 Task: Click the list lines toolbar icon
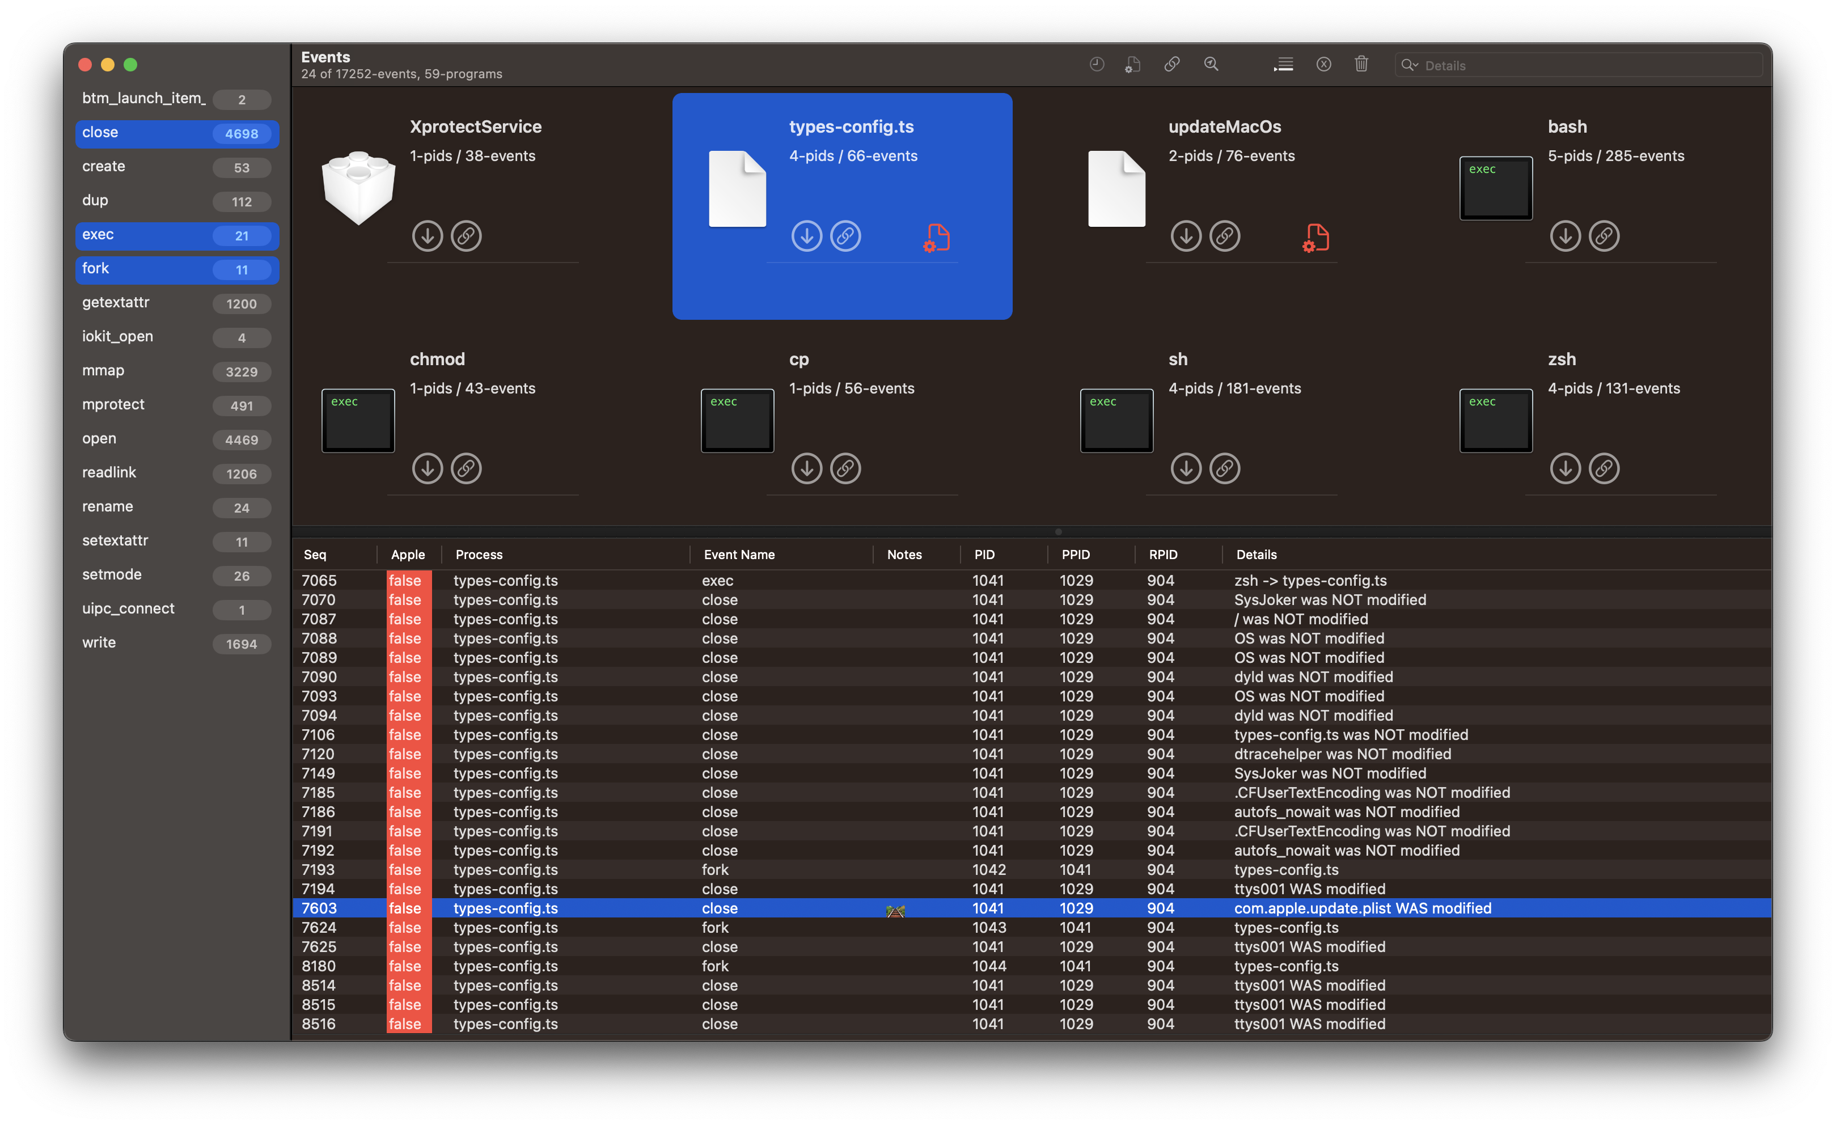pos(1283,65)
